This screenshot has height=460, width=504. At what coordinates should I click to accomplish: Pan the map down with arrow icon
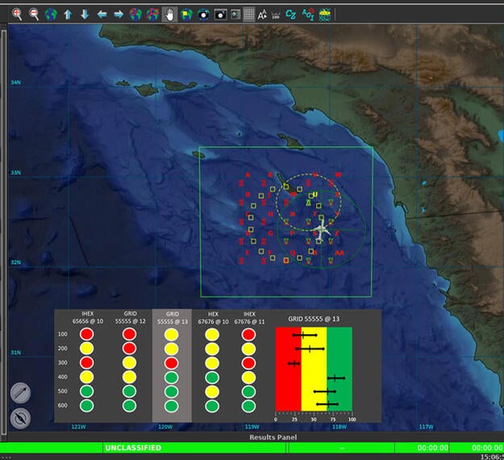(84, 14)
